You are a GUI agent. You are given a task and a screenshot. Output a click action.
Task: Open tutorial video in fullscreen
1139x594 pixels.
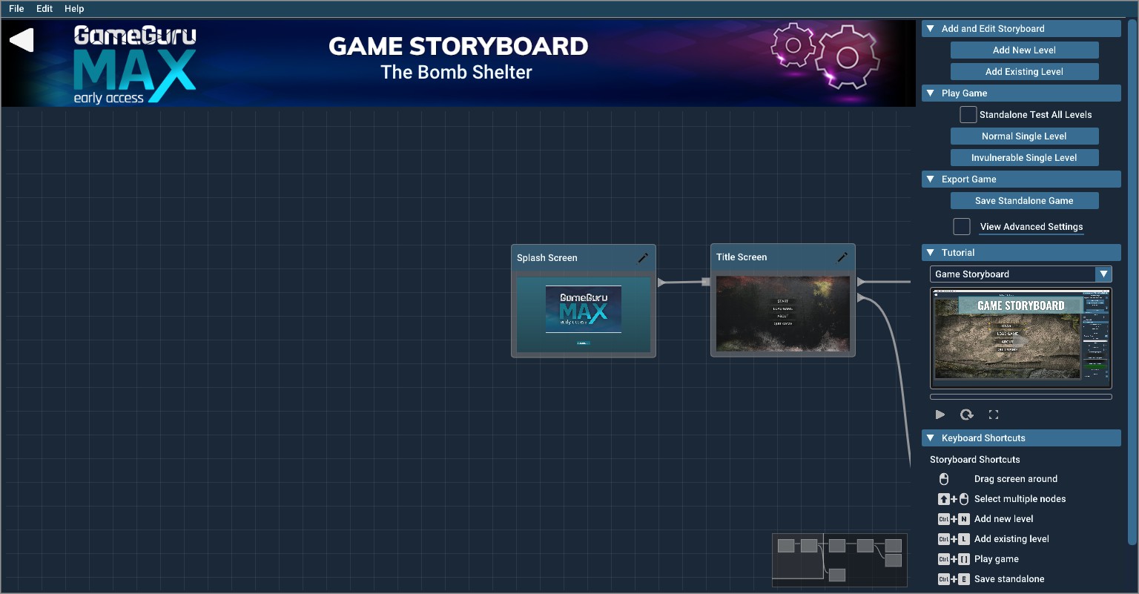[994, 415]
